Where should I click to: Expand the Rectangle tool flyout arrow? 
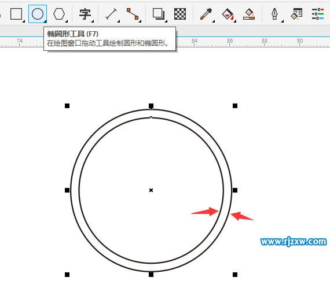(24, 21)
